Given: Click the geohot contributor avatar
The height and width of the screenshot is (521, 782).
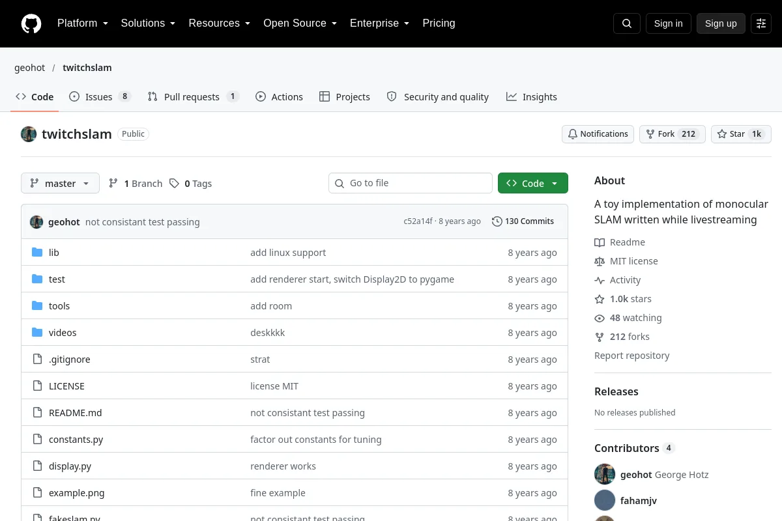Looking at the screenshot, I should [x=605, y=474].
